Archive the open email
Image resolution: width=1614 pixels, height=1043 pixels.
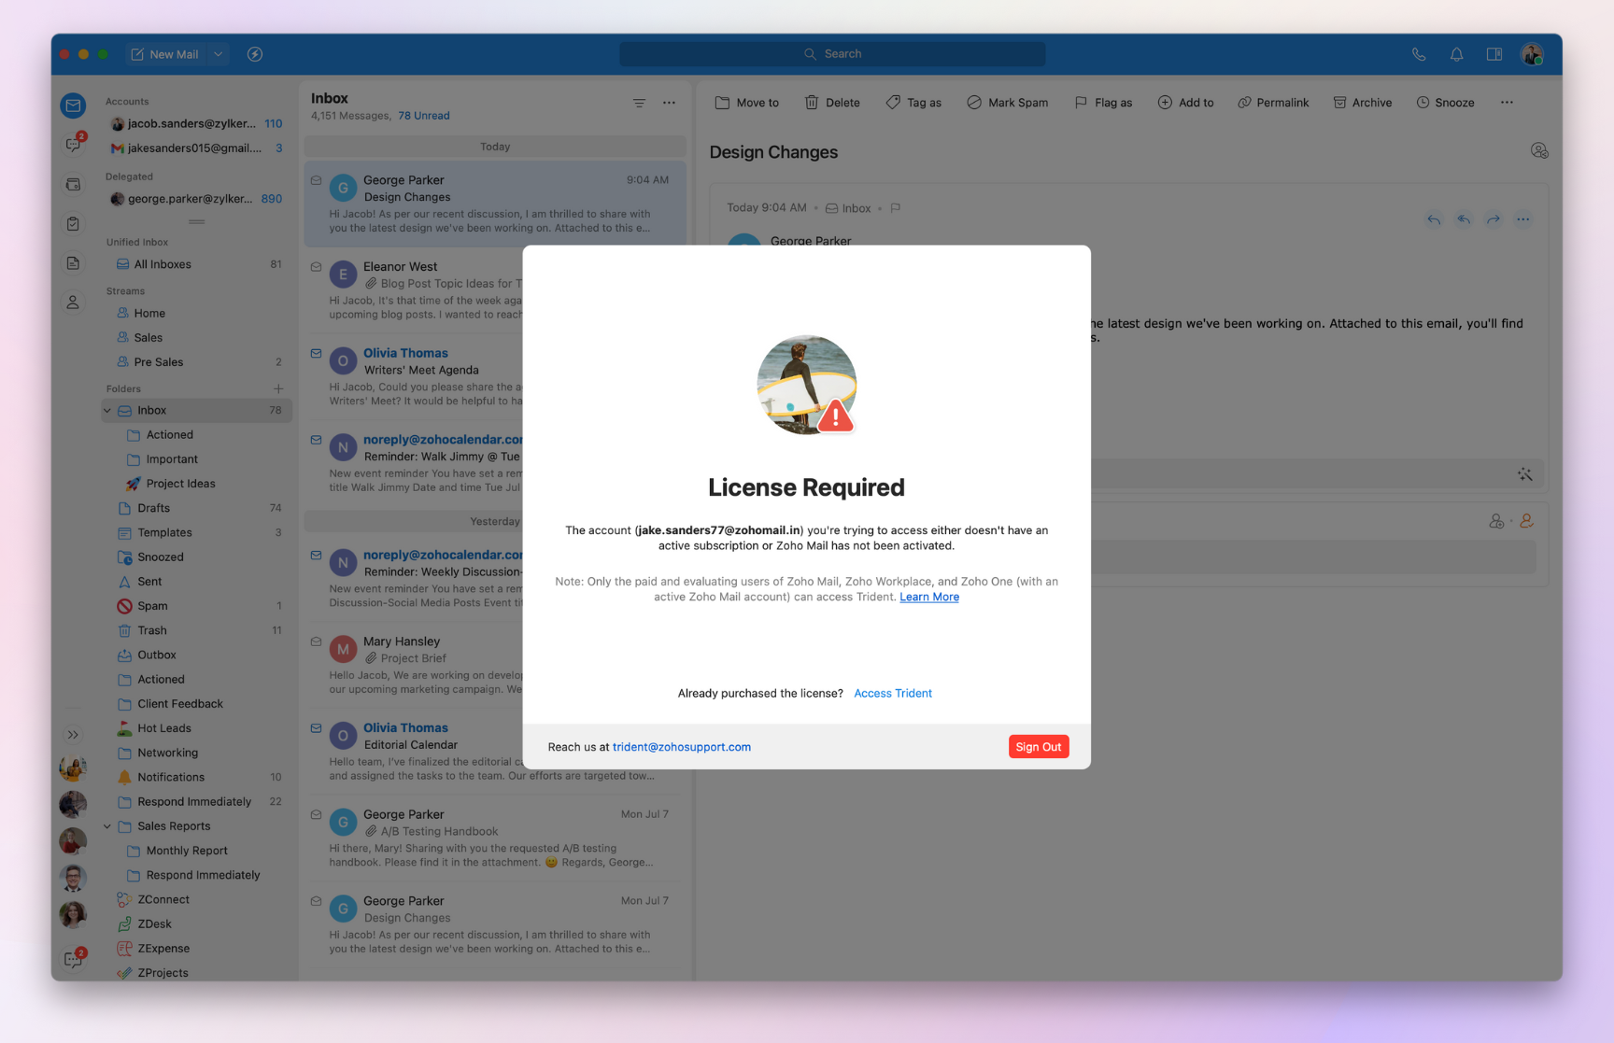point(1362,103)
